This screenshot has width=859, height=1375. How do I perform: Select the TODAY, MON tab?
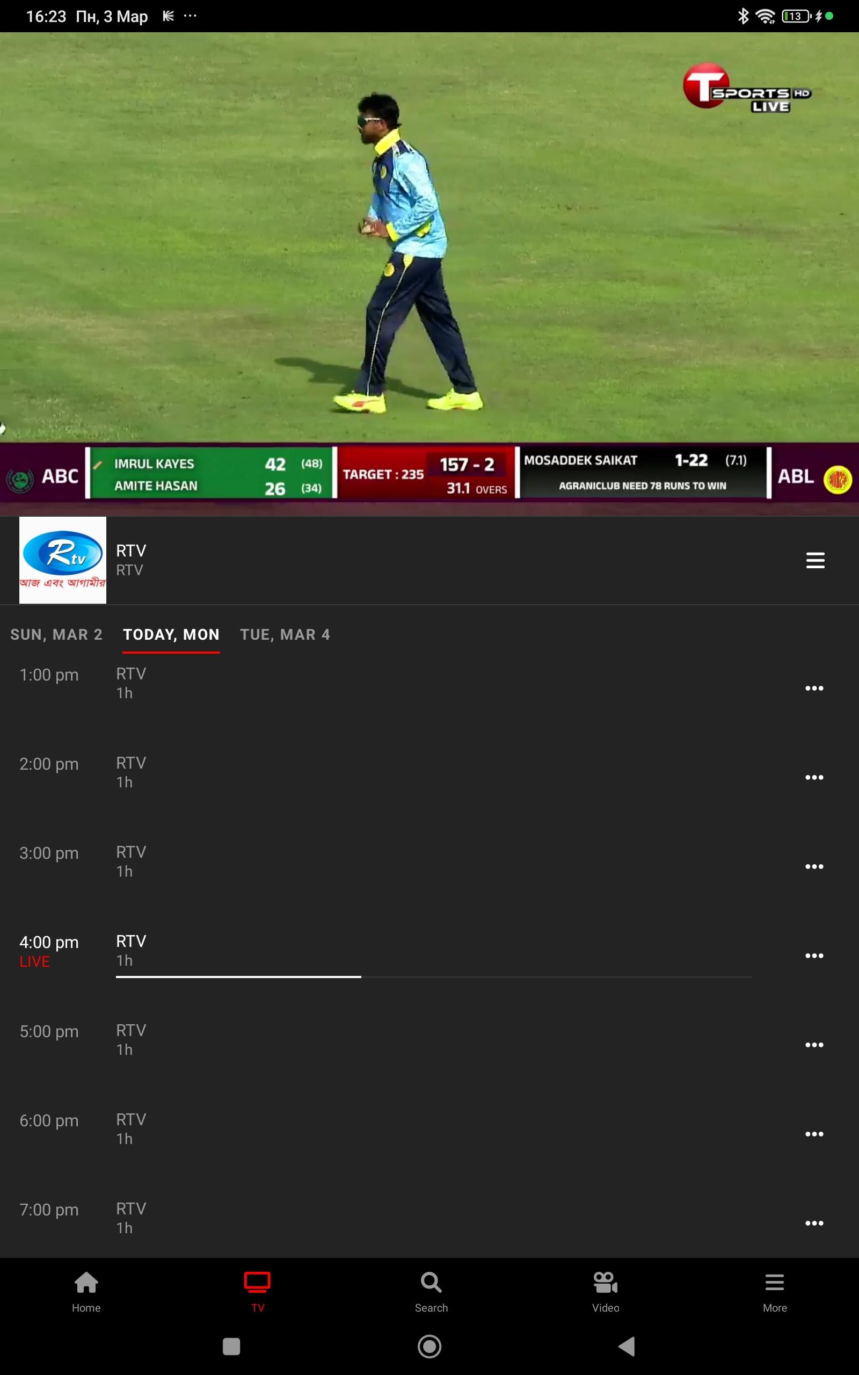[171, 635]
